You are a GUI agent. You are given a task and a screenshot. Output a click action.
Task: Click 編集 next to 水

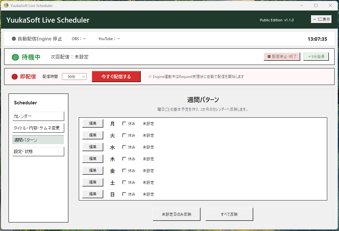click(93, 147)
